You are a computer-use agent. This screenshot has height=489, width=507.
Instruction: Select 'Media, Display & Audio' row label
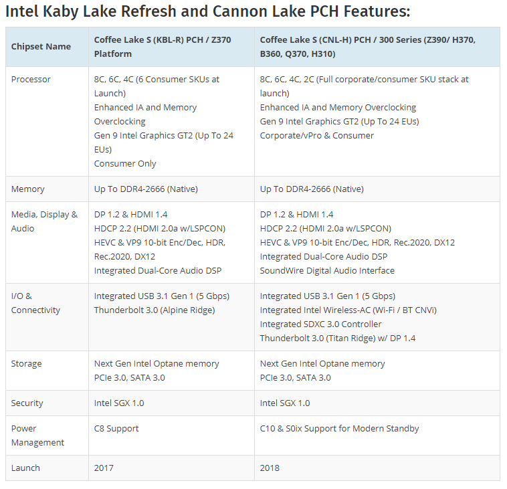click(x=44, y=221)
